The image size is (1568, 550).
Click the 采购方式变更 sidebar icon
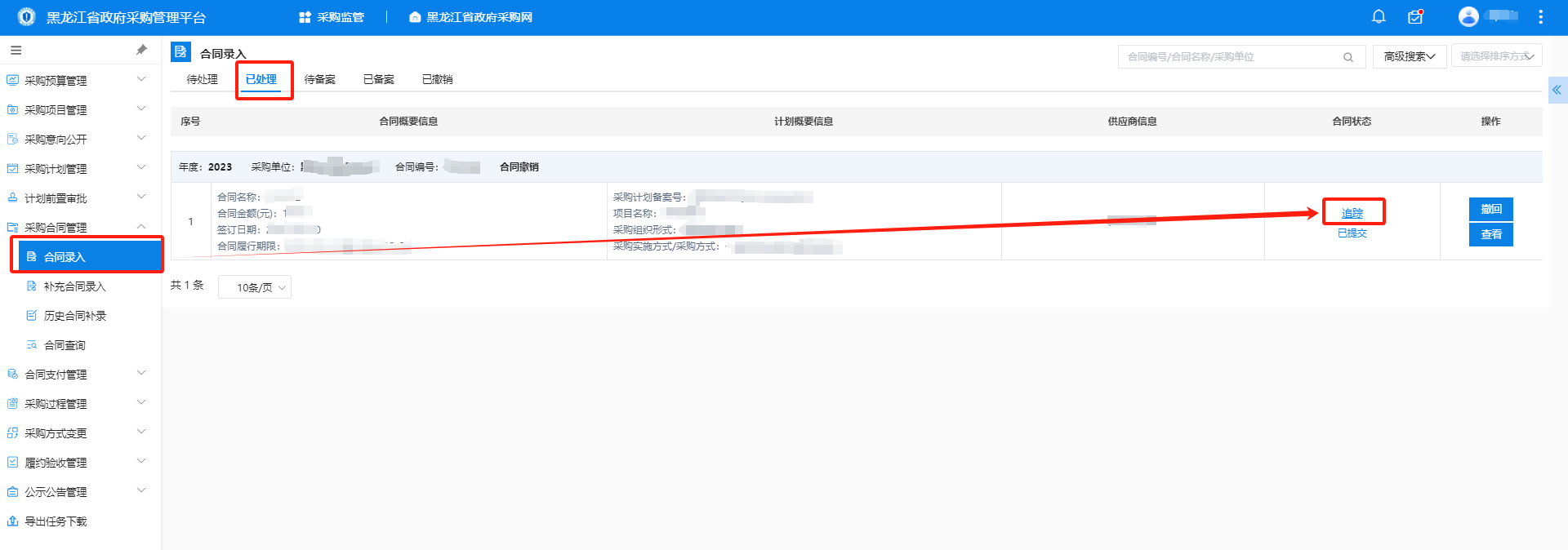point(12,432)
